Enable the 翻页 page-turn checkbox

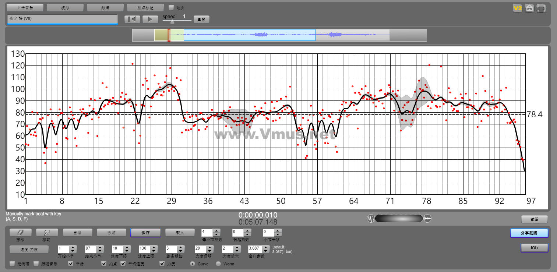[x=171, y=7]
